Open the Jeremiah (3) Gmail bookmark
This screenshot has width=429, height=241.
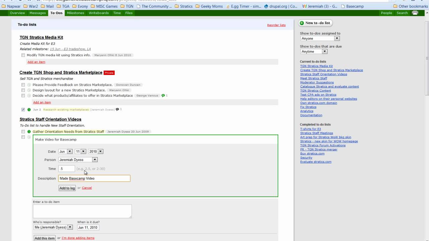[x=320, y=6]
